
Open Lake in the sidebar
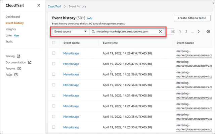(x=8, y=36)
